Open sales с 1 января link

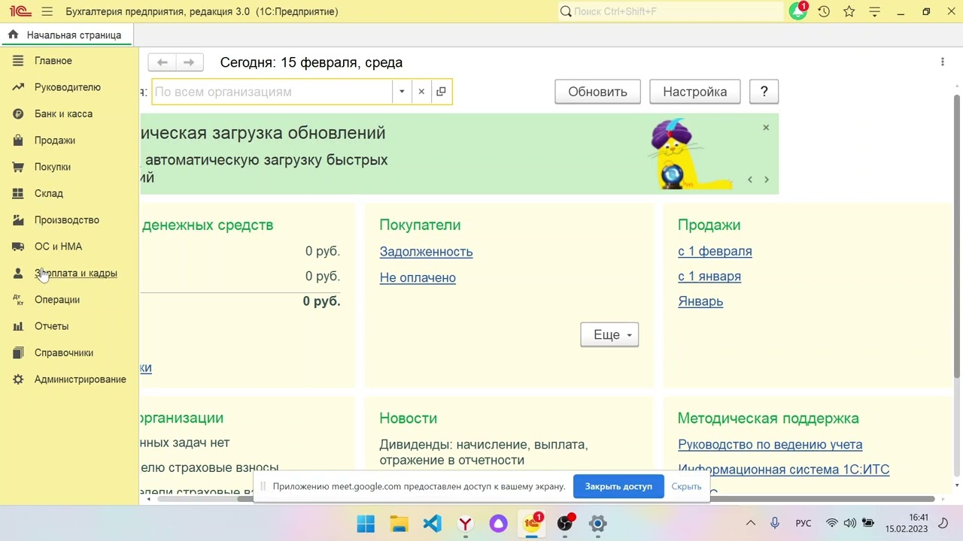(x=709, y=276)
